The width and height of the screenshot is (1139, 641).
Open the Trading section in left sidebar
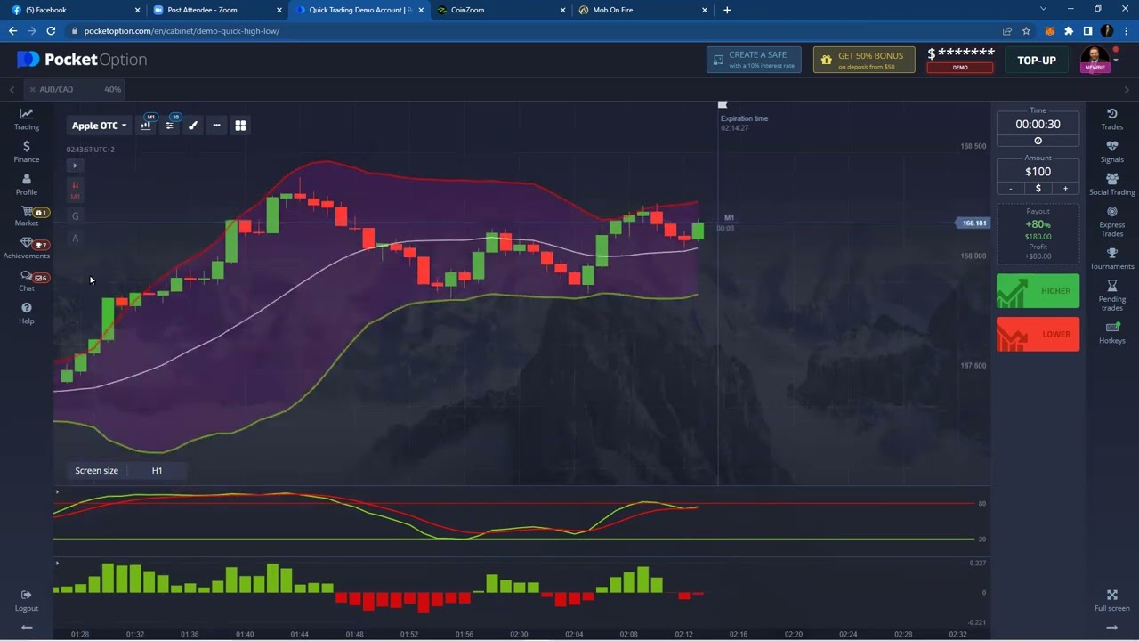tap(27, 118)
